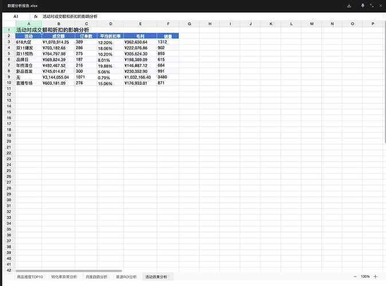
Task: Click the ¥703,182.65 cell
Action: (x=58, y=48)
